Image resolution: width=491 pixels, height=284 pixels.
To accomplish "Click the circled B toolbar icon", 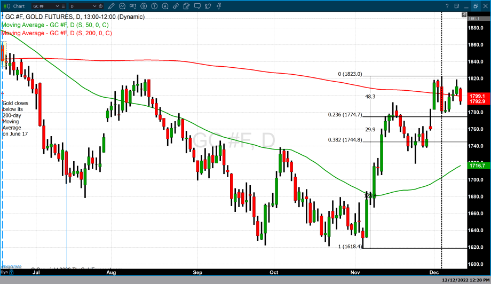I will pyautogui.click(x=144, y=6).
